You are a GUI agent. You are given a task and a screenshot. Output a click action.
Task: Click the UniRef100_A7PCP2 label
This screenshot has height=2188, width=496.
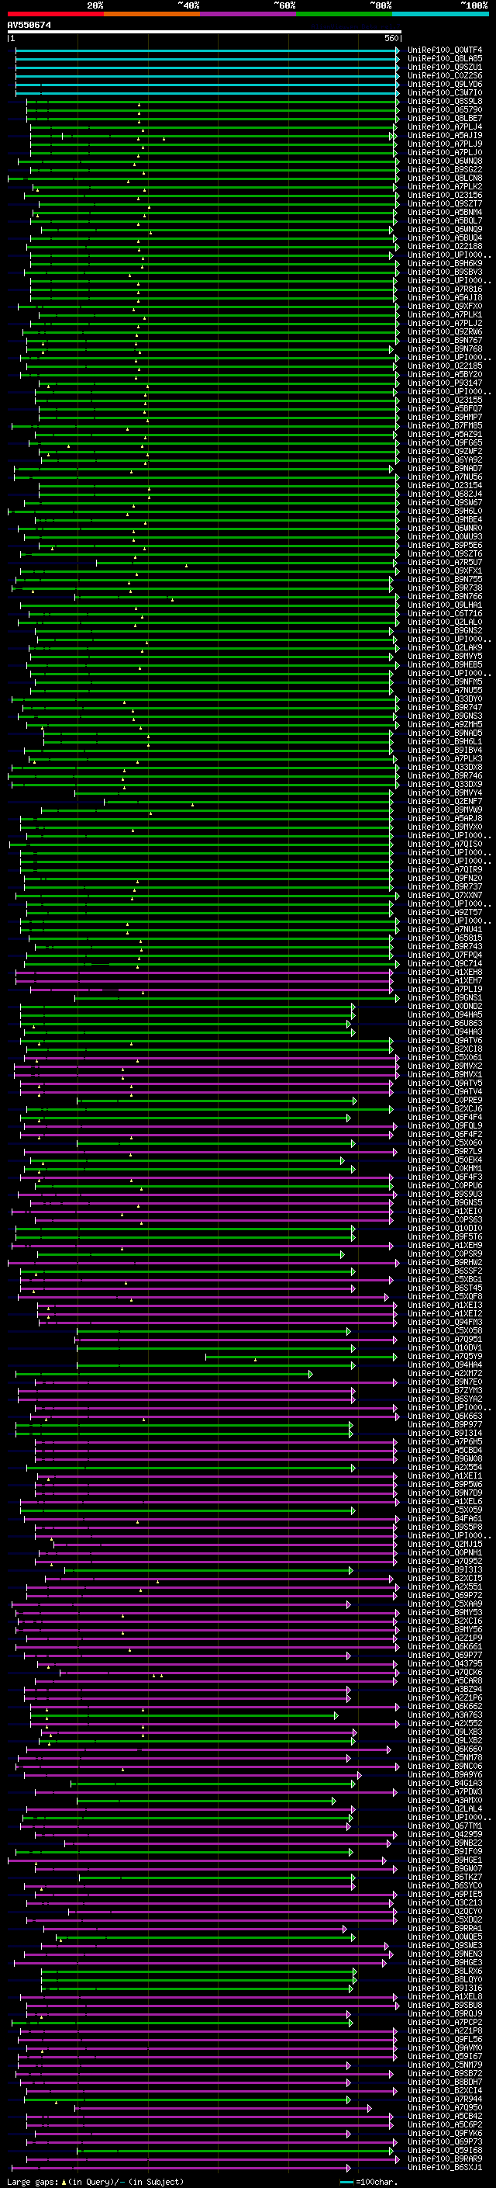click(x=445, y=2023)
